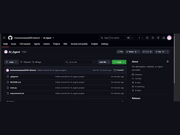The height and width of the screenshot is (135, 180).
Task: Open the create new plus menu
Action: pos(140,38)
